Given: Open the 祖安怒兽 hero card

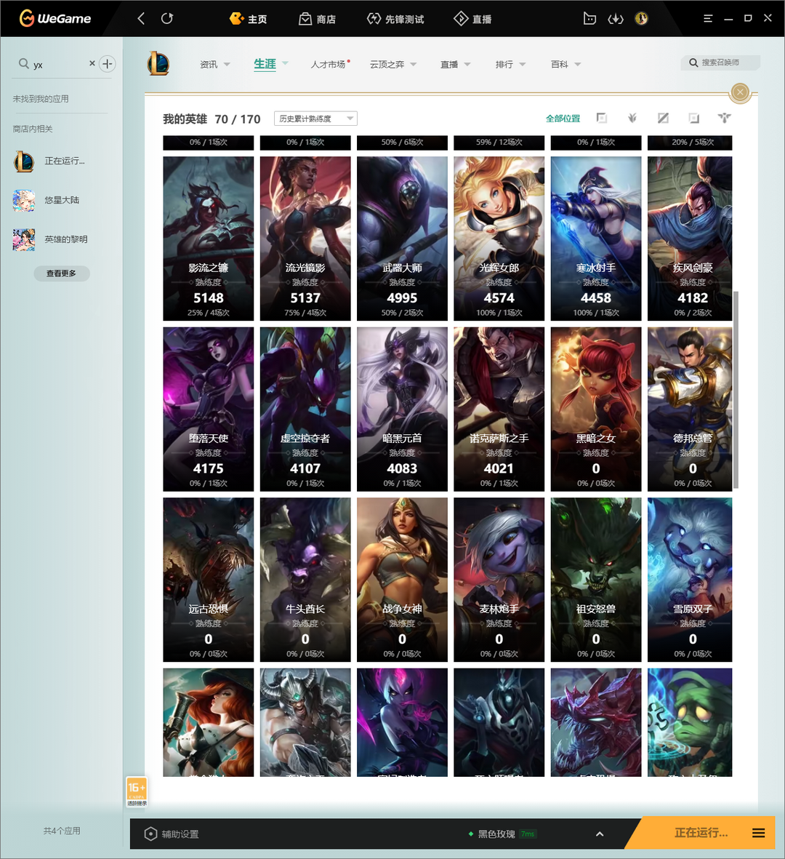Looking at the screenshot, I should click(596, 580).
